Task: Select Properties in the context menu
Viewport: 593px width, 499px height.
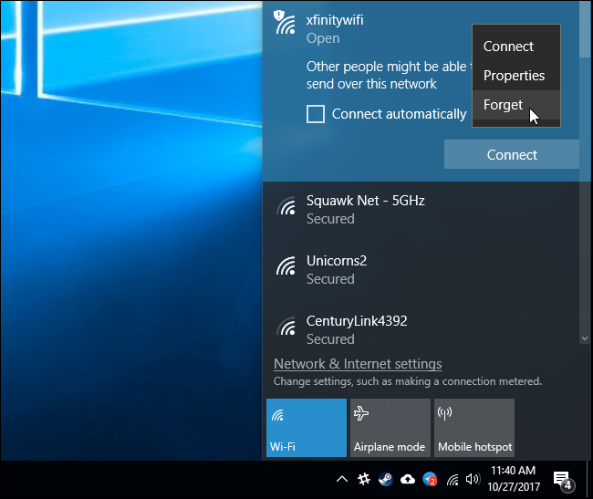Action: coord(514,76)
